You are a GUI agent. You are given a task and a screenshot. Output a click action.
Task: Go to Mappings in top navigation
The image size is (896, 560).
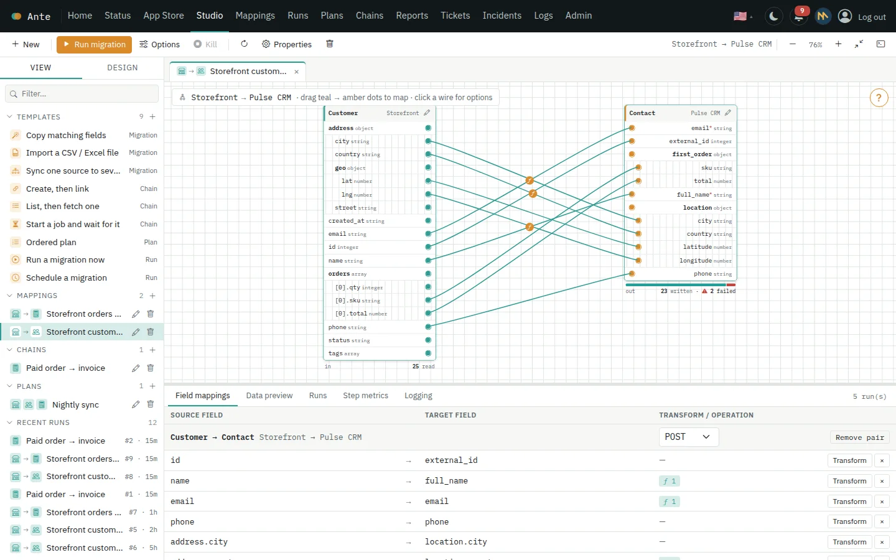tap(255, 16)
